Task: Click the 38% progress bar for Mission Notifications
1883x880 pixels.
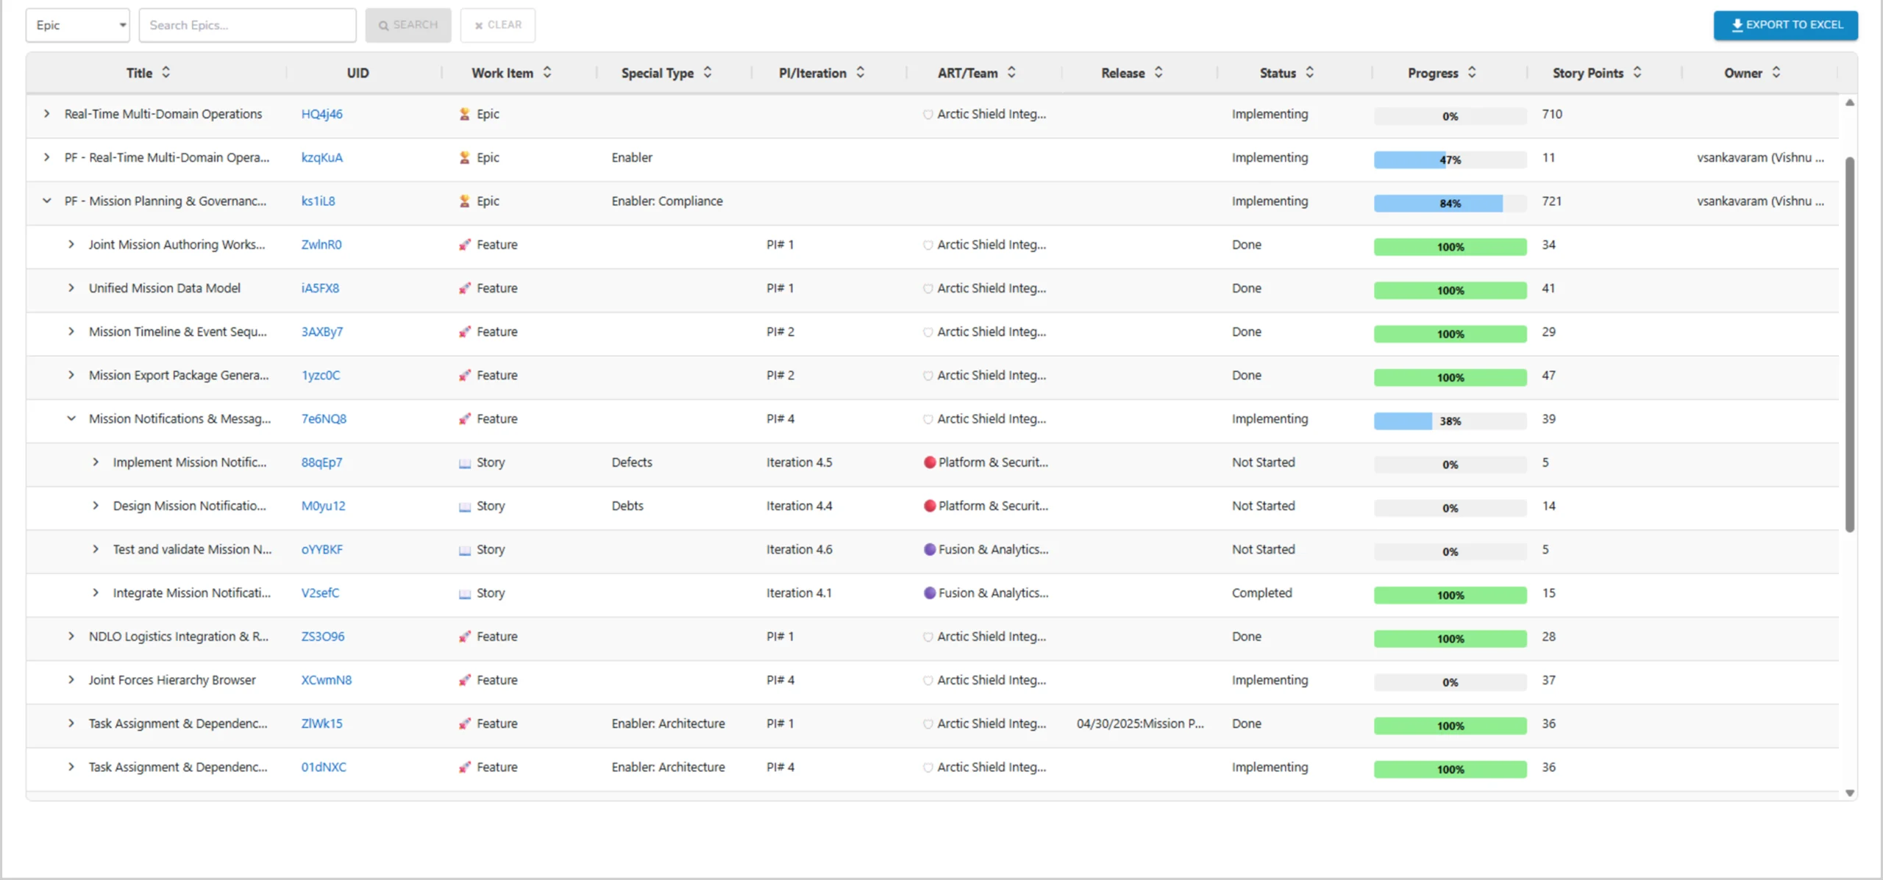Action: tap(1449, 421)
